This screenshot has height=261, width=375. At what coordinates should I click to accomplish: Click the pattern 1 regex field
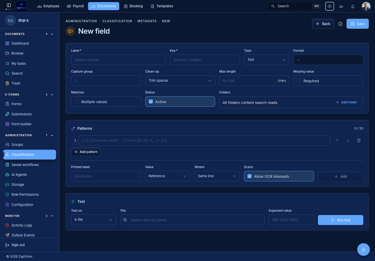click(204, 140)
